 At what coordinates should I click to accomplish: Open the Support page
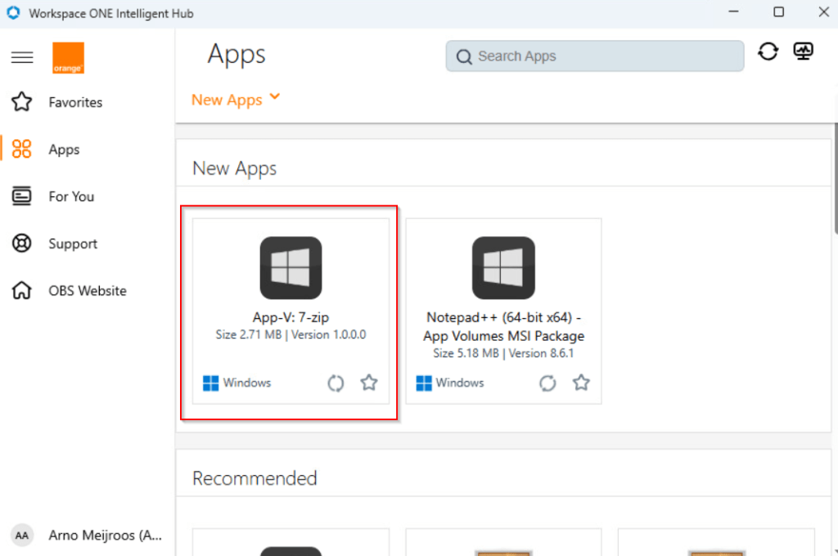73,244
